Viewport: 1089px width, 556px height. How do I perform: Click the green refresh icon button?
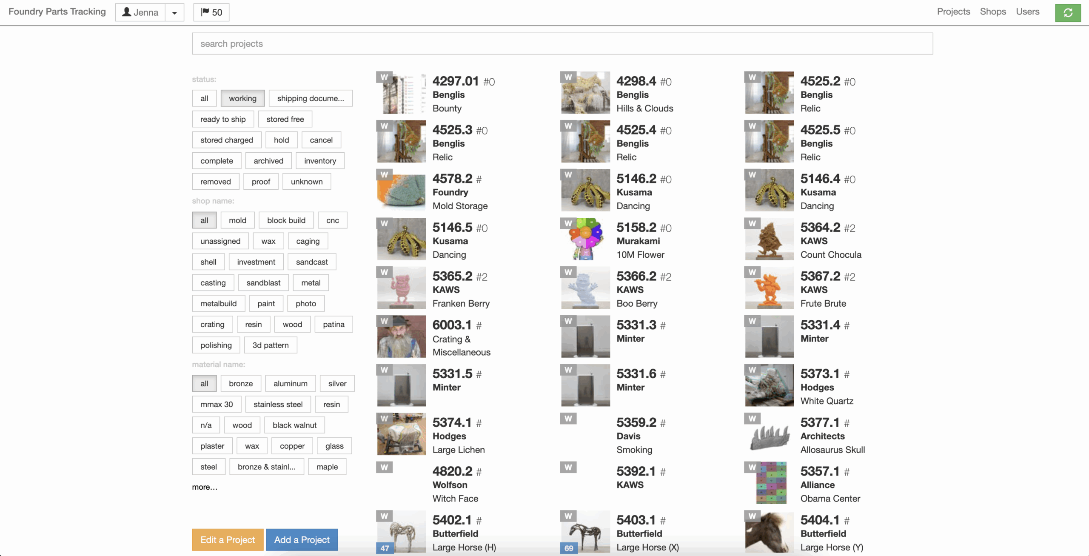pos(1068,13)
